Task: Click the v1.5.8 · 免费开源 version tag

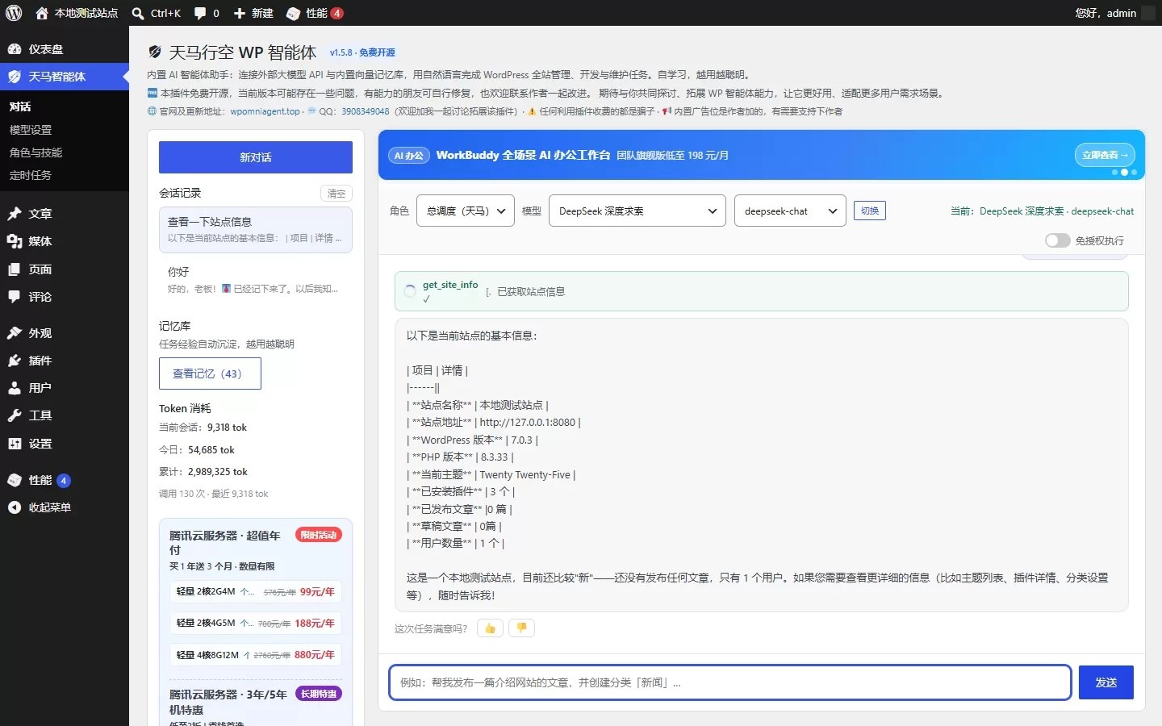Action: [362, 52]
